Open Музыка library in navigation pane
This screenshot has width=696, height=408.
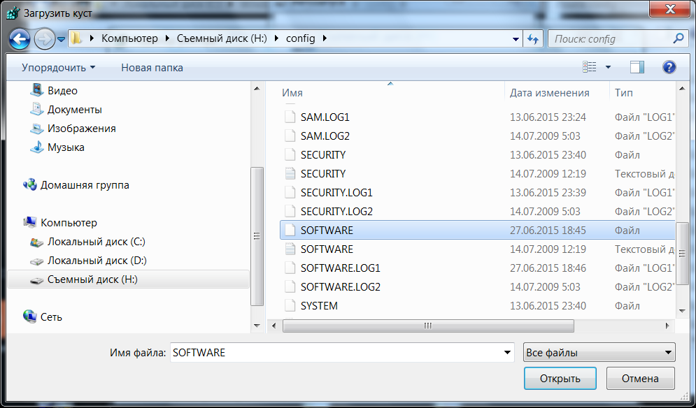(65, 147)
